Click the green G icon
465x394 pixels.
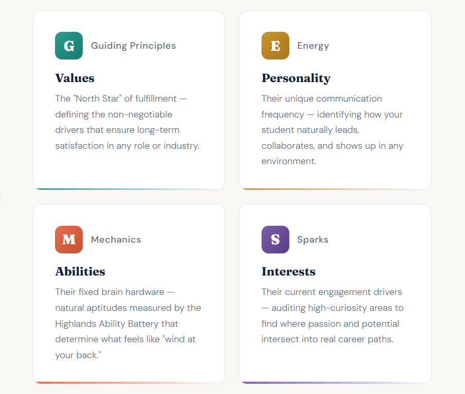tap(69, 46)
